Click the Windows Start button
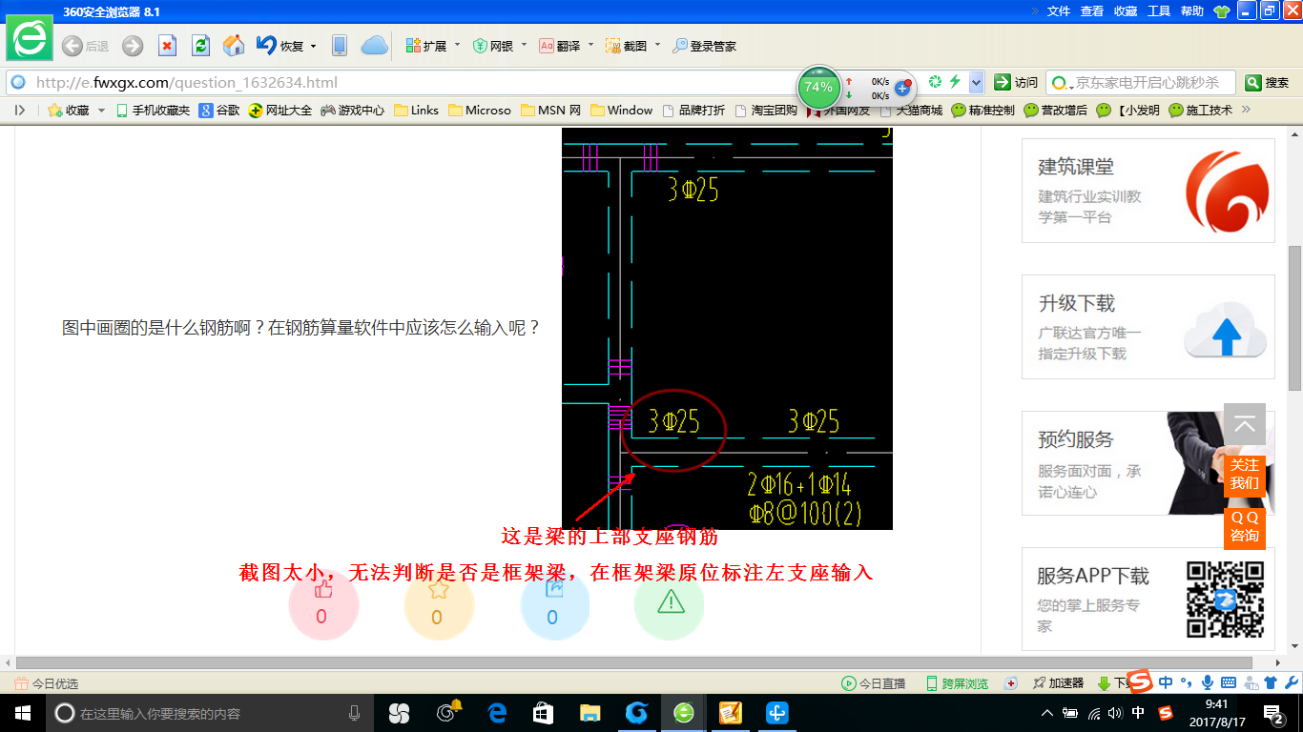Image resolution: width=1303 pixels, height=732 pixels. [x=22, y=713]
